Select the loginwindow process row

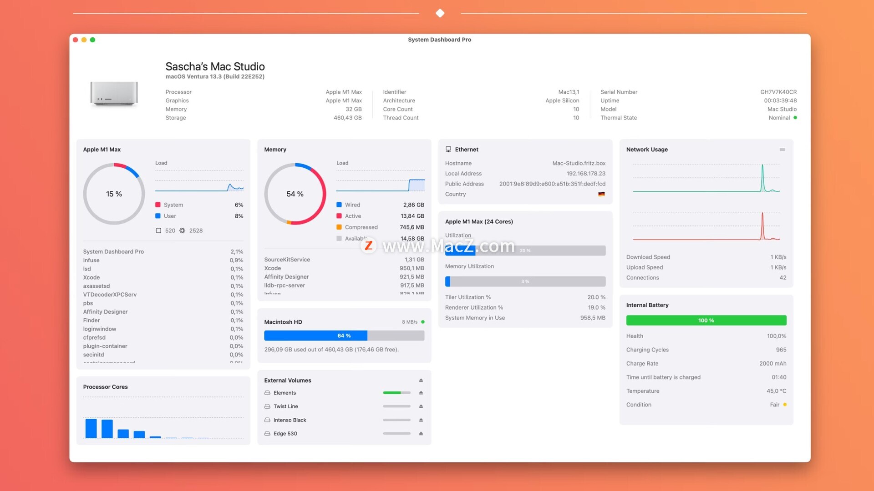click(163, 329)
